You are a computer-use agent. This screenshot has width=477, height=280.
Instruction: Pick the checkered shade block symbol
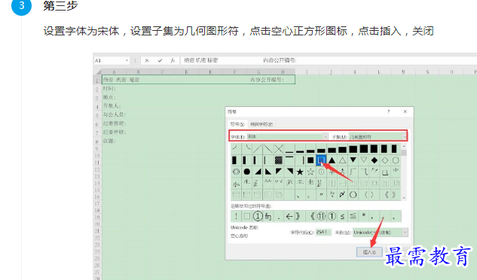click(x=278, y=160)
